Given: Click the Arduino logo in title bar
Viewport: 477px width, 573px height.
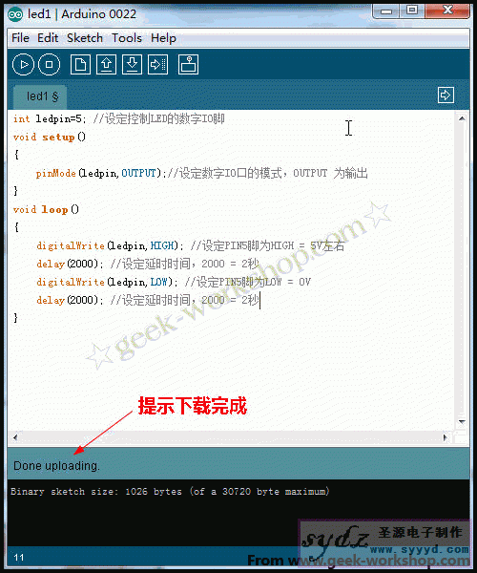Looking at the screenshot, I should [15, 14].
